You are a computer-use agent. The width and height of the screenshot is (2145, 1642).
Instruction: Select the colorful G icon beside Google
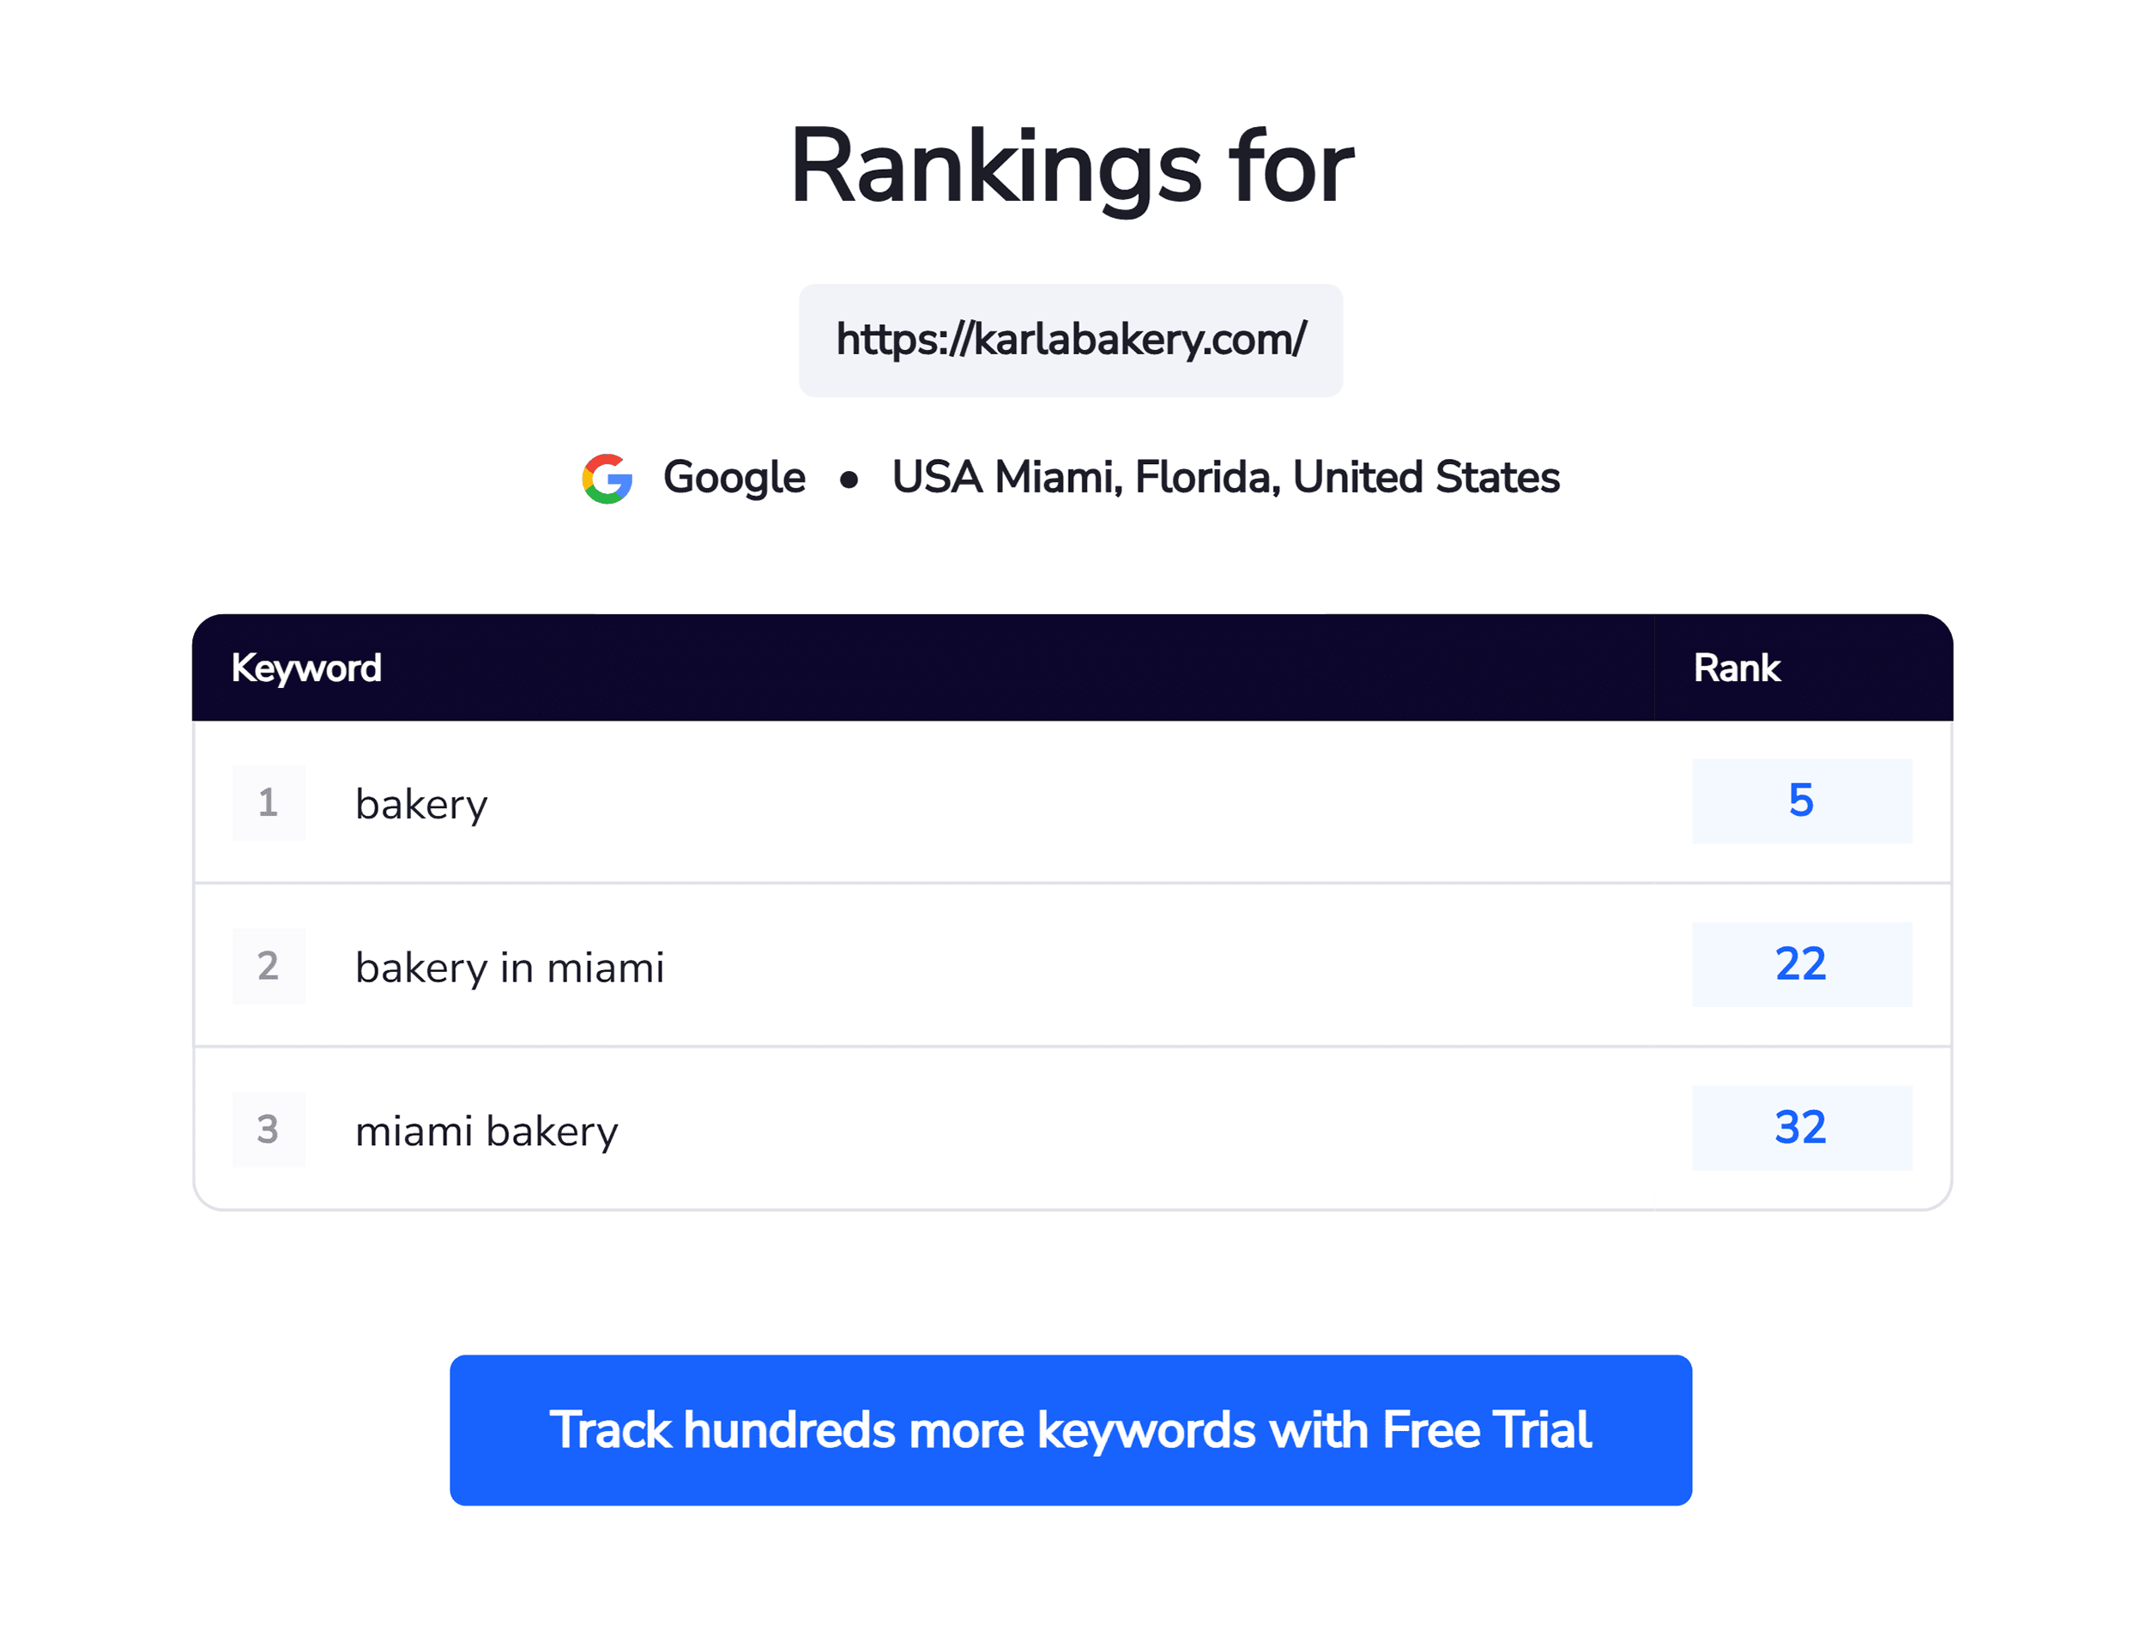(607, 478)
